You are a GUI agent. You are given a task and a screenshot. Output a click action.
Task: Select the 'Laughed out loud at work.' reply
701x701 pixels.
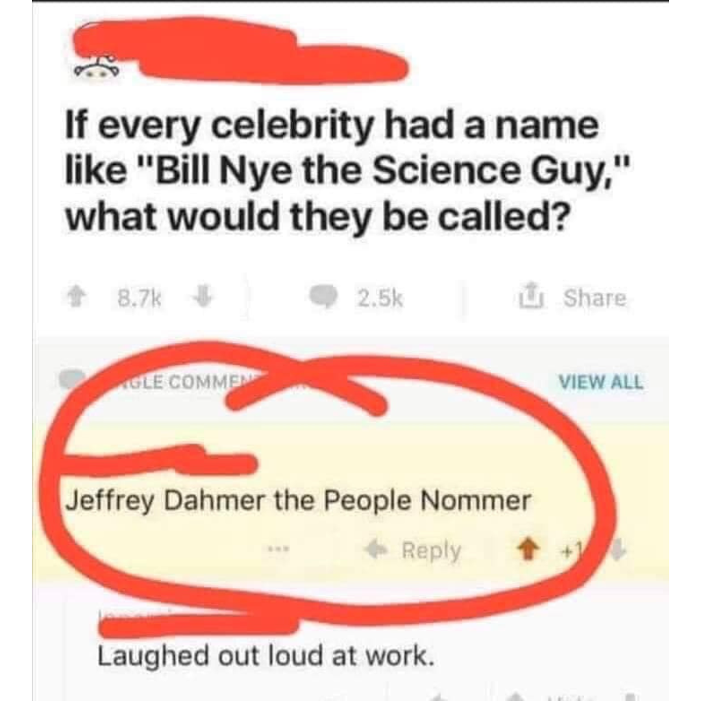point(265,656)
